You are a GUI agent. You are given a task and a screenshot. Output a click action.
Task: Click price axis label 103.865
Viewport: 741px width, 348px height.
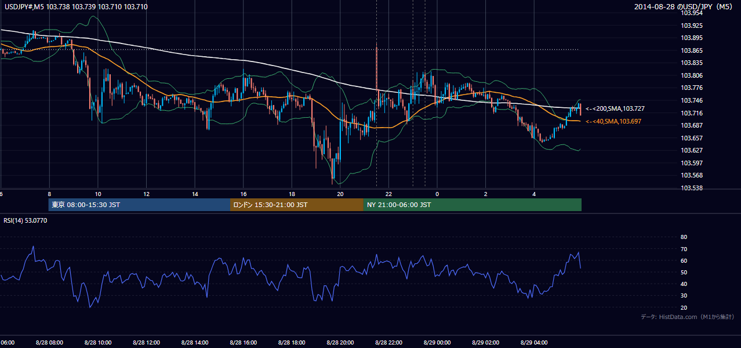point(692,50)
